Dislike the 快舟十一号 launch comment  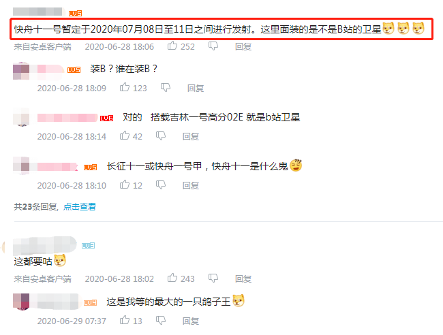point(213,46)
